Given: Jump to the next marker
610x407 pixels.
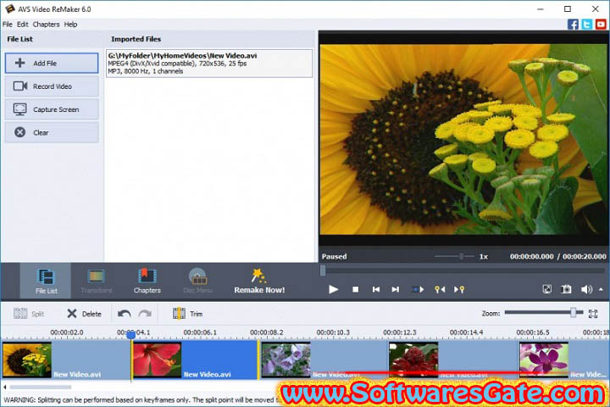Looking at the screenshot, I should coord(459,289).
